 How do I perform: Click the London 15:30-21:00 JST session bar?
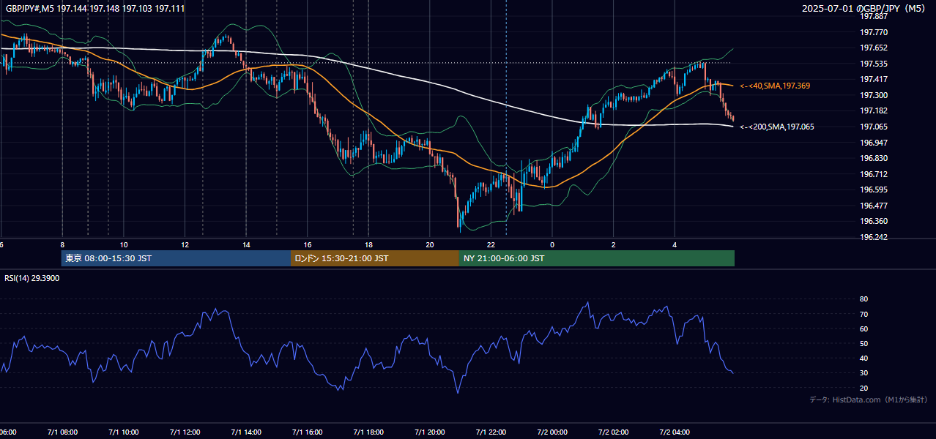click(375, 258)
